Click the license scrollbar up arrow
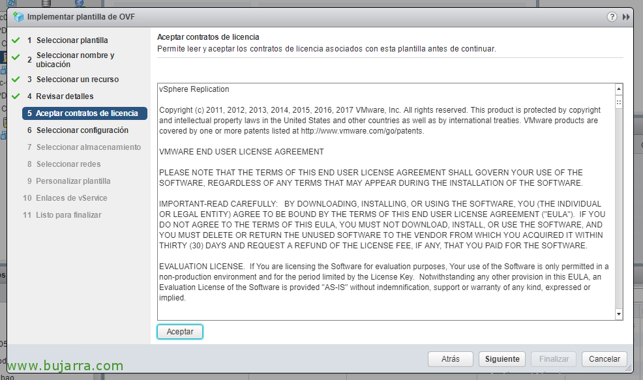Viewport: 643px width, 380px height. coord(619,89)
